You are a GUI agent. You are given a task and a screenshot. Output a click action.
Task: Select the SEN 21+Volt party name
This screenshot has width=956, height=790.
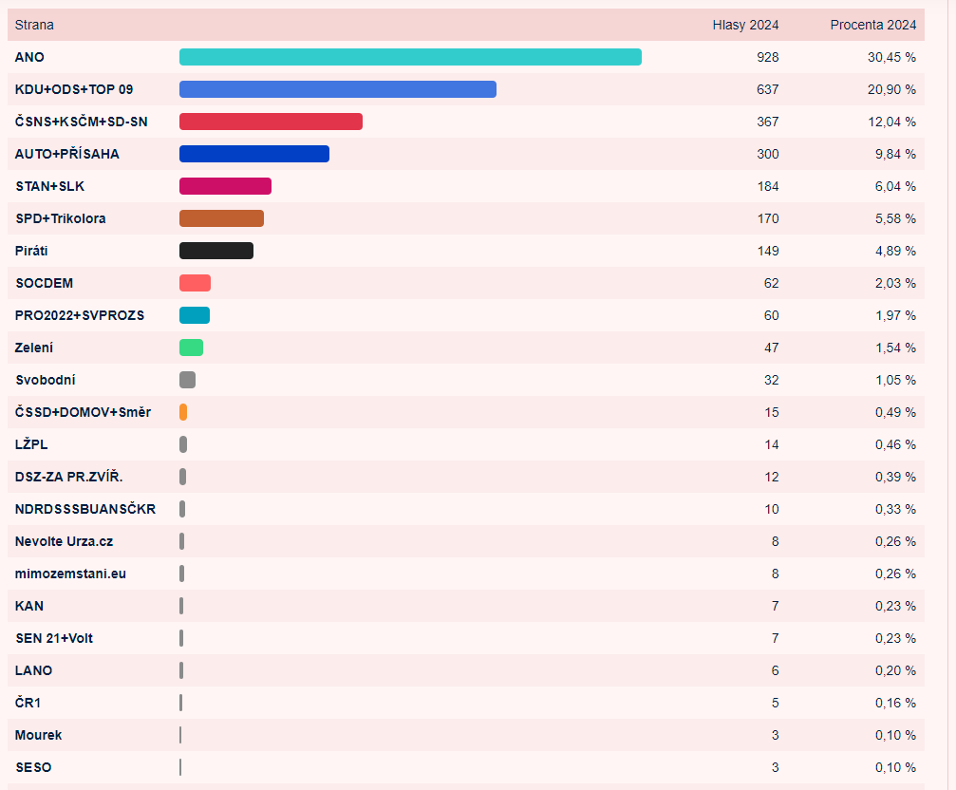click(54, 639)
